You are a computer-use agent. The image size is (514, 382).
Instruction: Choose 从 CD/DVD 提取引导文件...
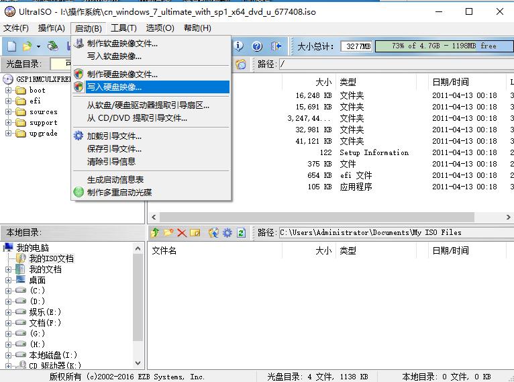(150, 117)
